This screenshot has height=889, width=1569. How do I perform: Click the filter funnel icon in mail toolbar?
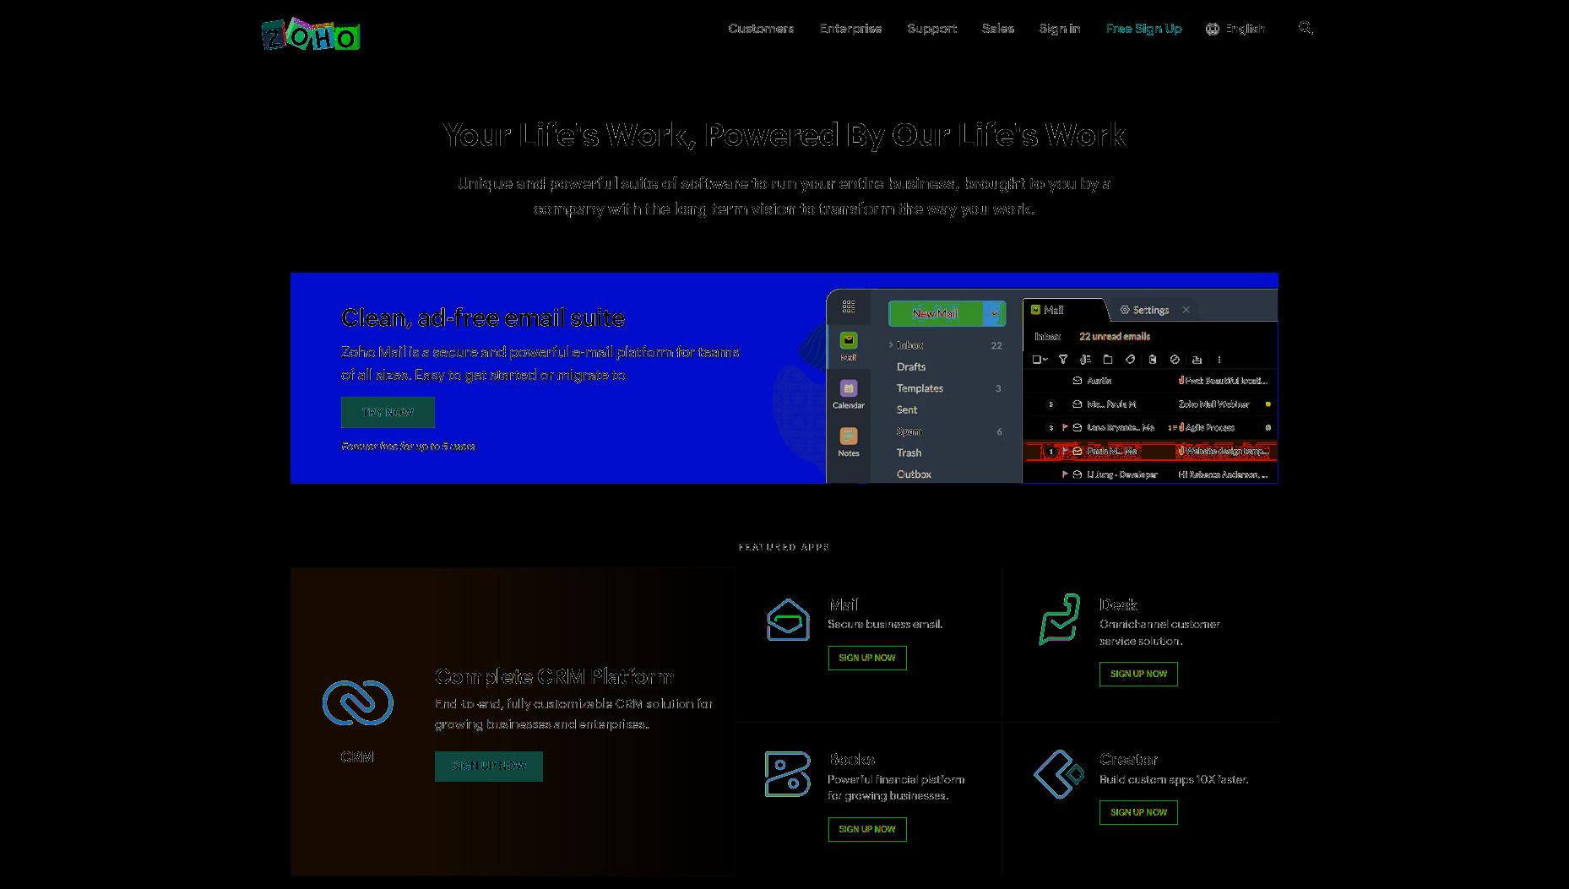click(1063, 360)
